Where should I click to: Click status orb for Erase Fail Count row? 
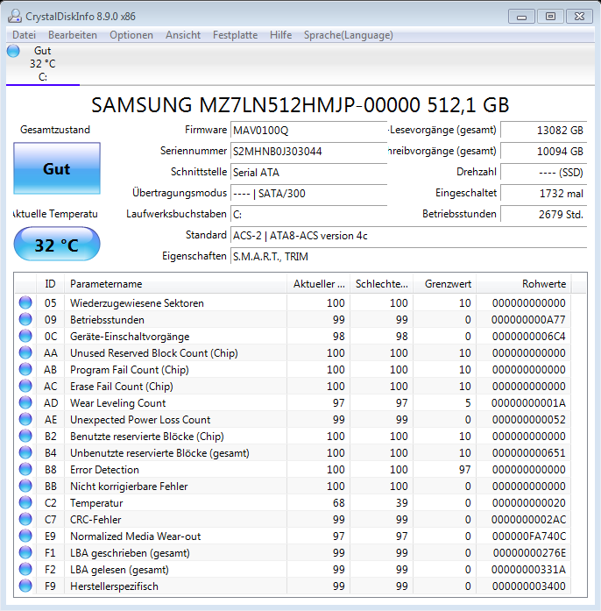click(x=25, y=387)
